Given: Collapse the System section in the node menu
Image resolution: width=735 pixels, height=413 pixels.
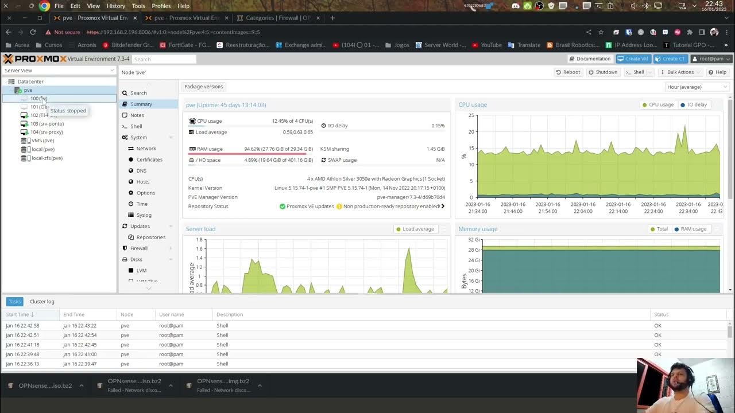Looking at the screenshot, I should (171, 138).
